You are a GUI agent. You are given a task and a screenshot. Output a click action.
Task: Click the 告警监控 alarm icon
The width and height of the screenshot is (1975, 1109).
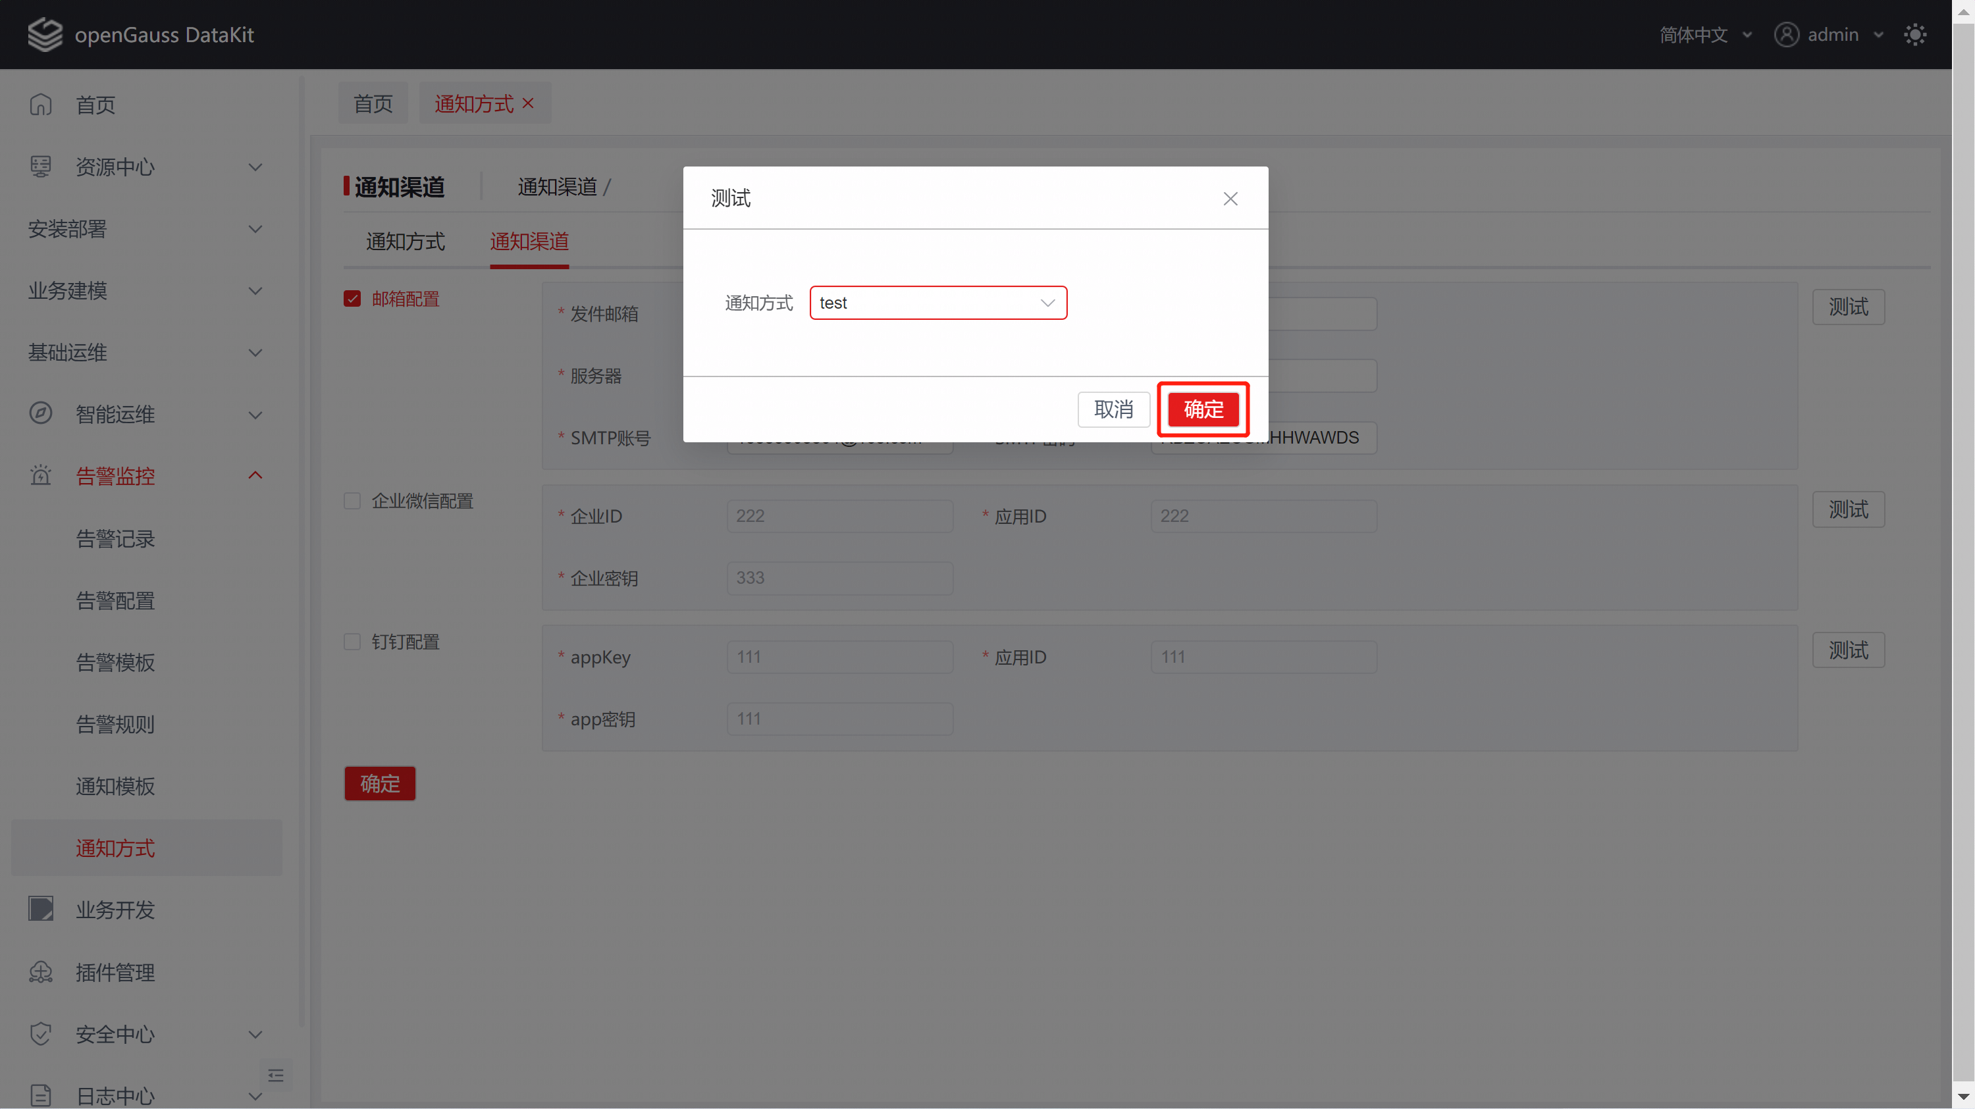click(x=41, y=476)
